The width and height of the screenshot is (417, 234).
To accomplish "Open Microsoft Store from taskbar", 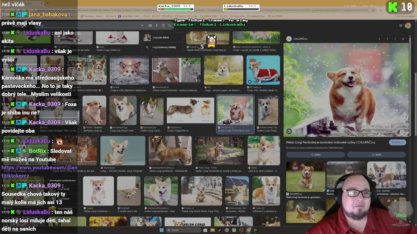I will (205, 230).
